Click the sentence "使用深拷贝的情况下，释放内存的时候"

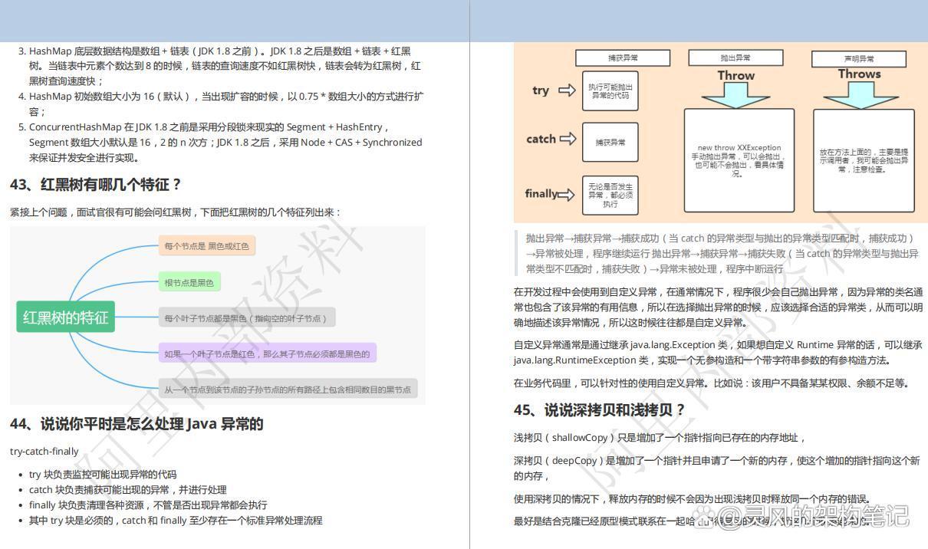click(692, 499)
